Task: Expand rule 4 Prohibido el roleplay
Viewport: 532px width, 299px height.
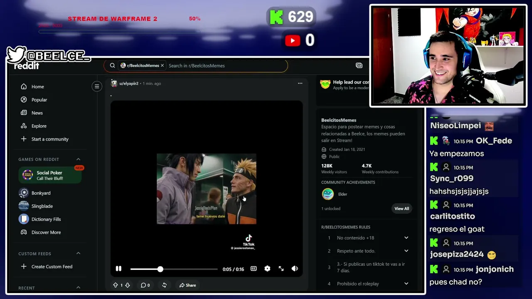Action: pyautogui.click(x=406, y=284)
